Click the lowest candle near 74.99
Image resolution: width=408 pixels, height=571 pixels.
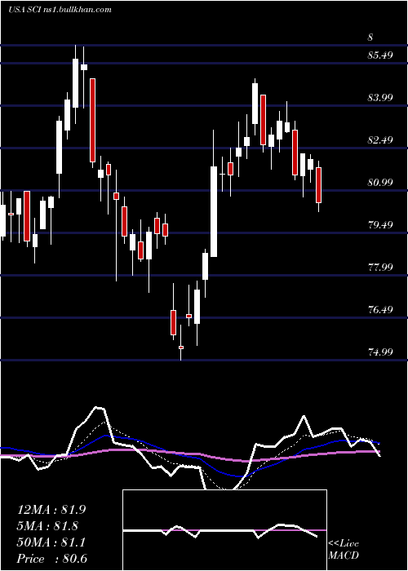click(181, 348)
